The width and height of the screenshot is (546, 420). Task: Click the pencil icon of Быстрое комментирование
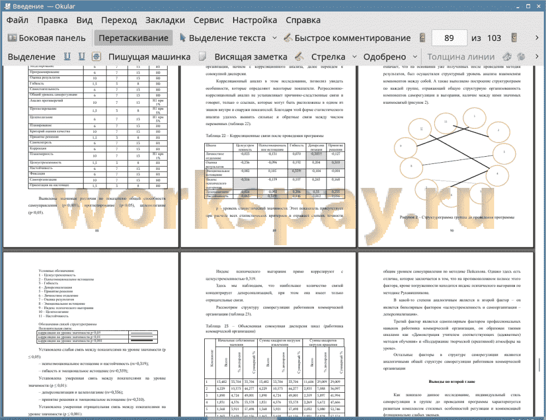pyautogui.click(x=288, y=38)
